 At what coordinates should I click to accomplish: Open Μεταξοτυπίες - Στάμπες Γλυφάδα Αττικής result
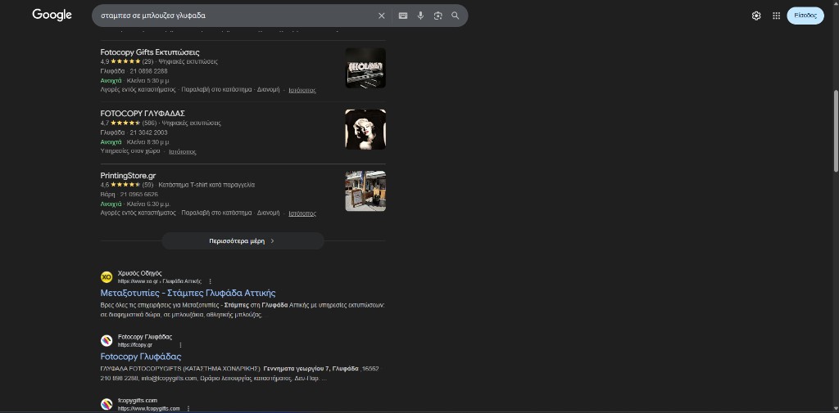coord(188,293)
